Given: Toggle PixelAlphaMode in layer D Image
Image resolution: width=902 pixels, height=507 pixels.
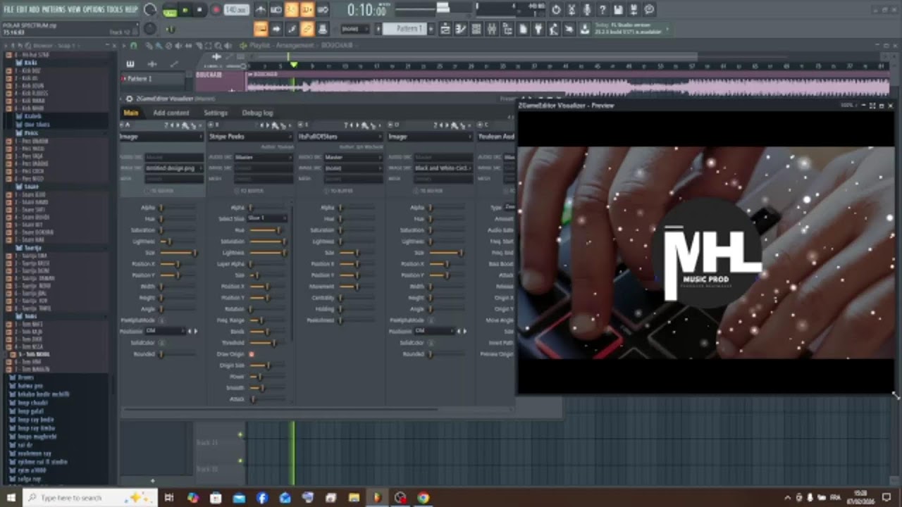Looking at the screenshot, I should (x=430, y=320).
